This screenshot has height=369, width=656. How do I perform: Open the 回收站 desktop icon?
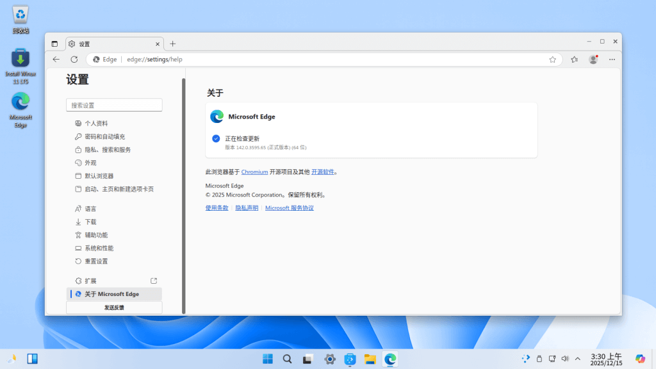tap(20, 20)
